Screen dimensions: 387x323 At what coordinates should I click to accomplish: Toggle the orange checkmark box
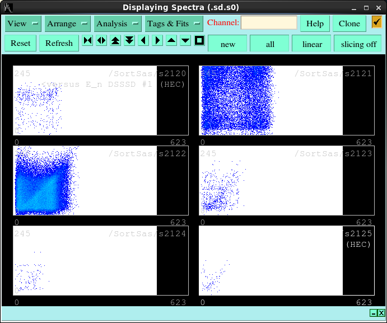pyautogui.click(x=376, y=22)
